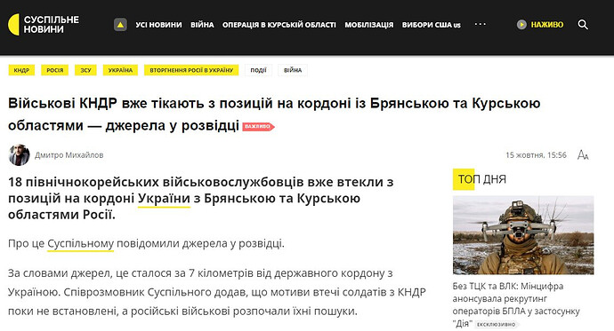Open the search magnifier icon
The width and height of the screenshot is (614, 331).
coord(583,25)
